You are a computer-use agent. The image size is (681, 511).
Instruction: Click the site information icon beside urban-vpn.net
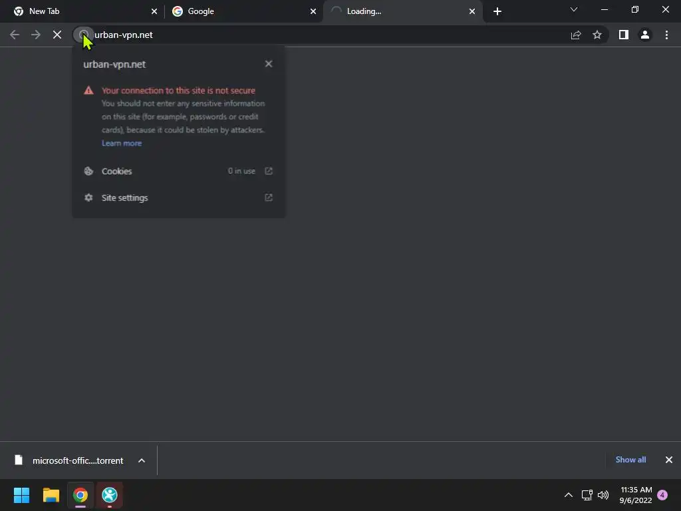83,35
